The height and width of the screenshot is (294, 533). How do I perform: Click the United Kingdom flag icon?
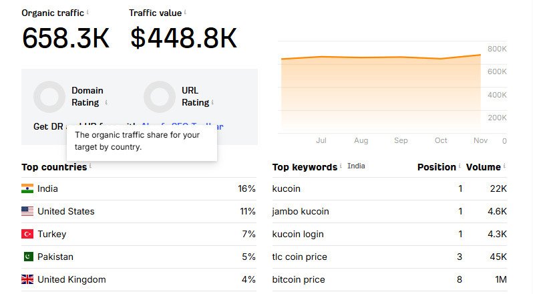[27, 279]
